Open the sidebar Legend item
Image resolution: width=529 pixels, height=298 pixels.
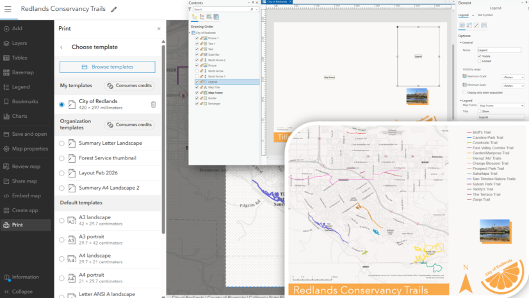click(26, 87)
